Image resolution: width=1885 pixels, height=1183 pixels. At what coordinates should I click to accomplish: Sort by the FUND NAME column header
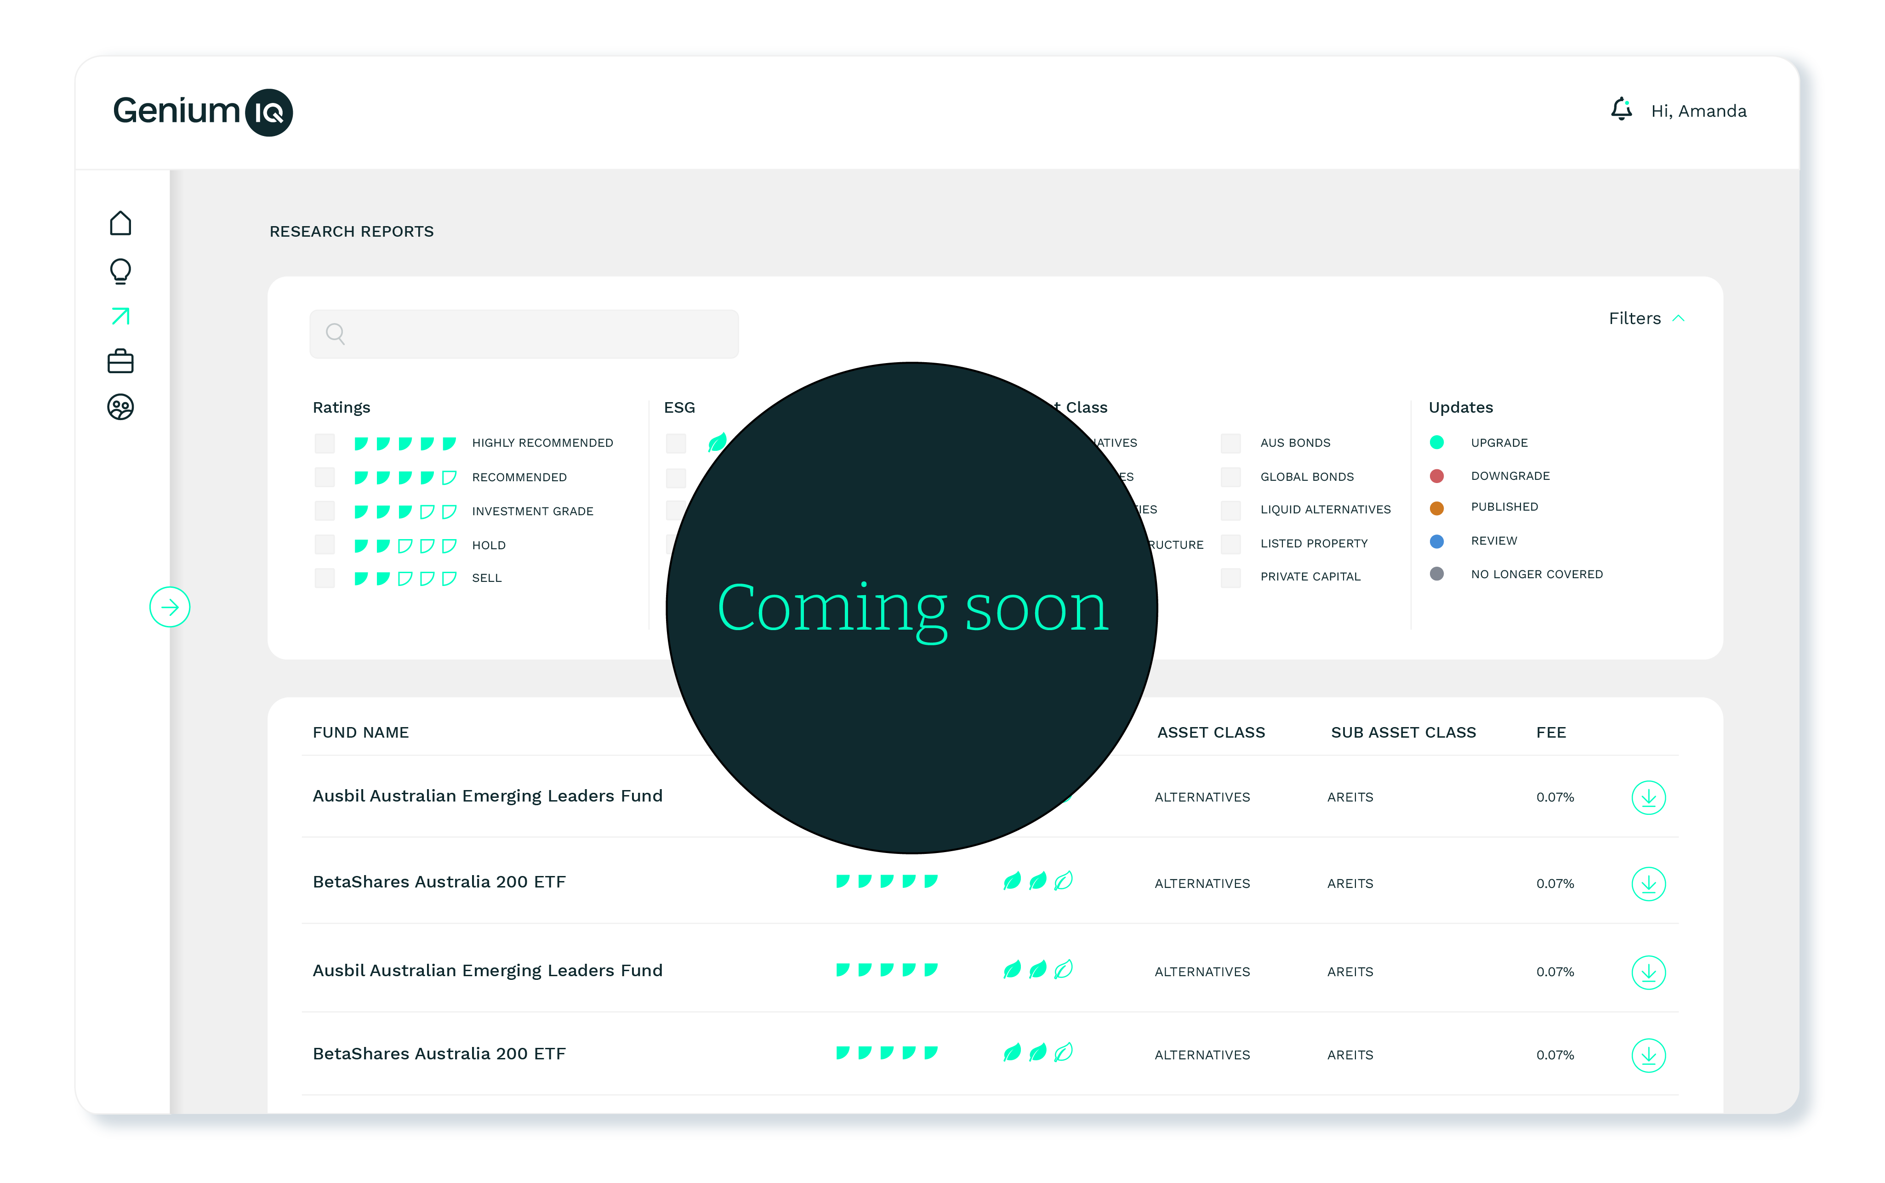tap(361, 732)
